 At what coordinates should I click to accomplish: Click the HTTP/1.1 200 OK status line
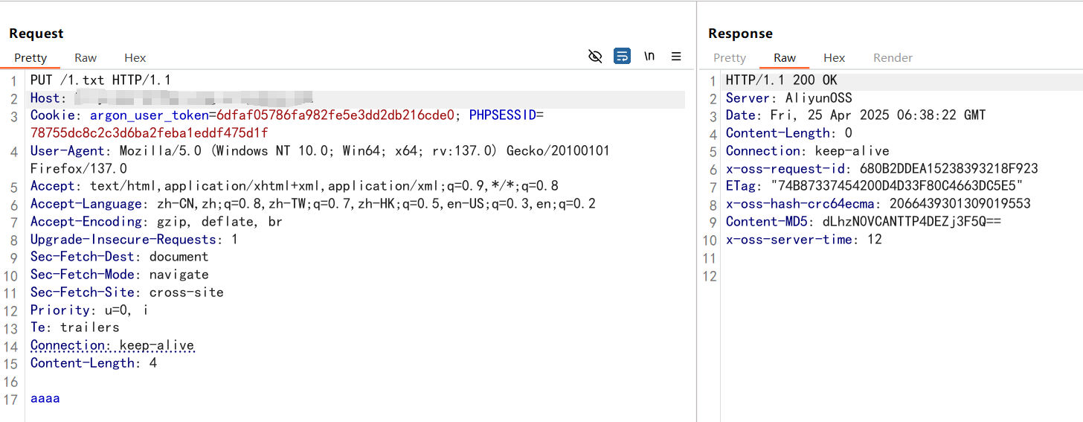[782, 80]
